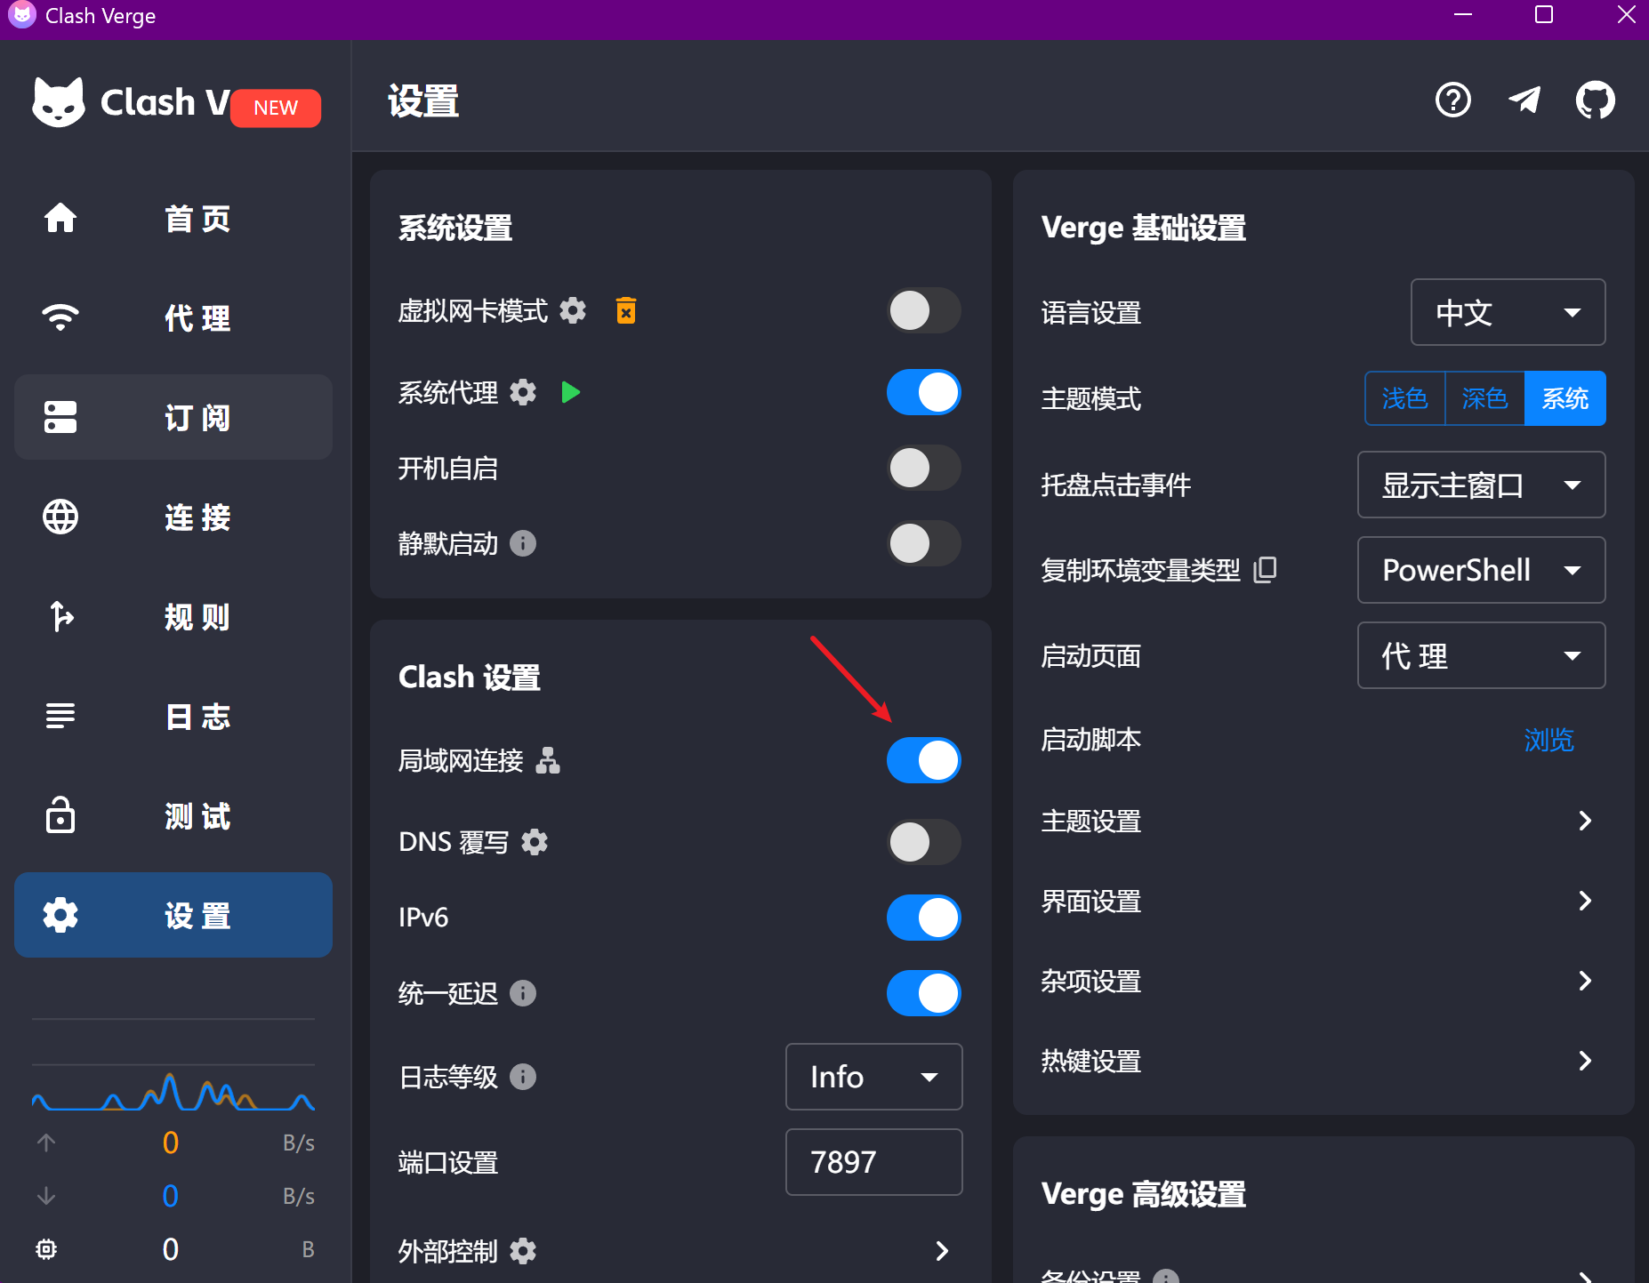This screenshot has height=1283, width=1649.
Task: Click the 端口设置 port field 7897
Action: coord(873,1162)
